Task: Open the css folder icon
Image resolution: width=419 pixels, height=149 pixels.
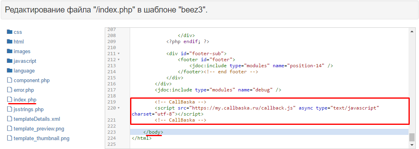Action: (10, 32)
